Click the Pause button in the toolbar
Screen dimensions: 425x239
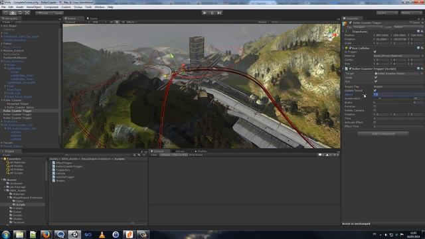pos(212,13)
